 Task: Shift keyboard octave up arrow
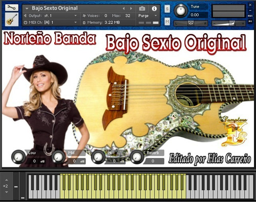click(6, 180)
